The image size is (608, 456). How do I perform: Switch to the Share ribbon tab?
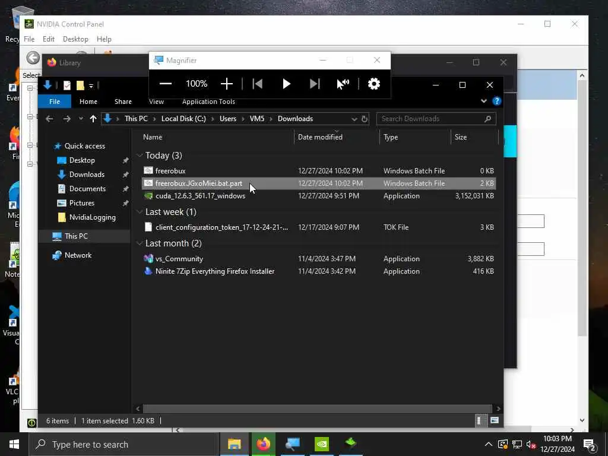123,102
